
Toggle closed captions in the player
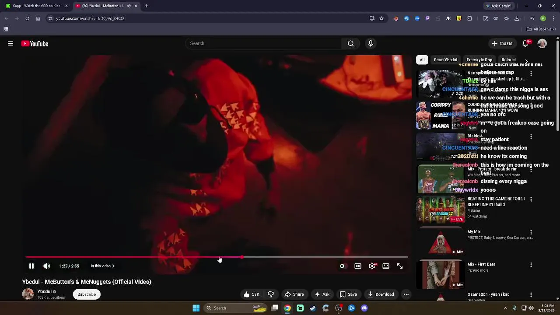[358, 266]
